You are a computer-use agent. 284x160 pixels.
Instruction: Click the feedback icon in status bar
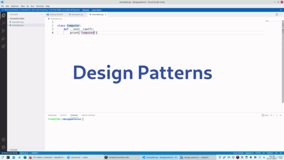point(276,153)
